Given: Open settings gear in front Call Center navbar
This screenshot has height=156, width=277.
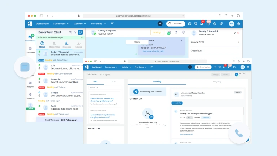Looking at the screenshot, I should (248, 67).
